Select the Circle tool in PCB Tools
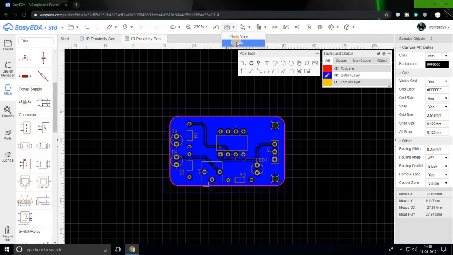This screenshot has height=255, width=453. pos(291,63)
